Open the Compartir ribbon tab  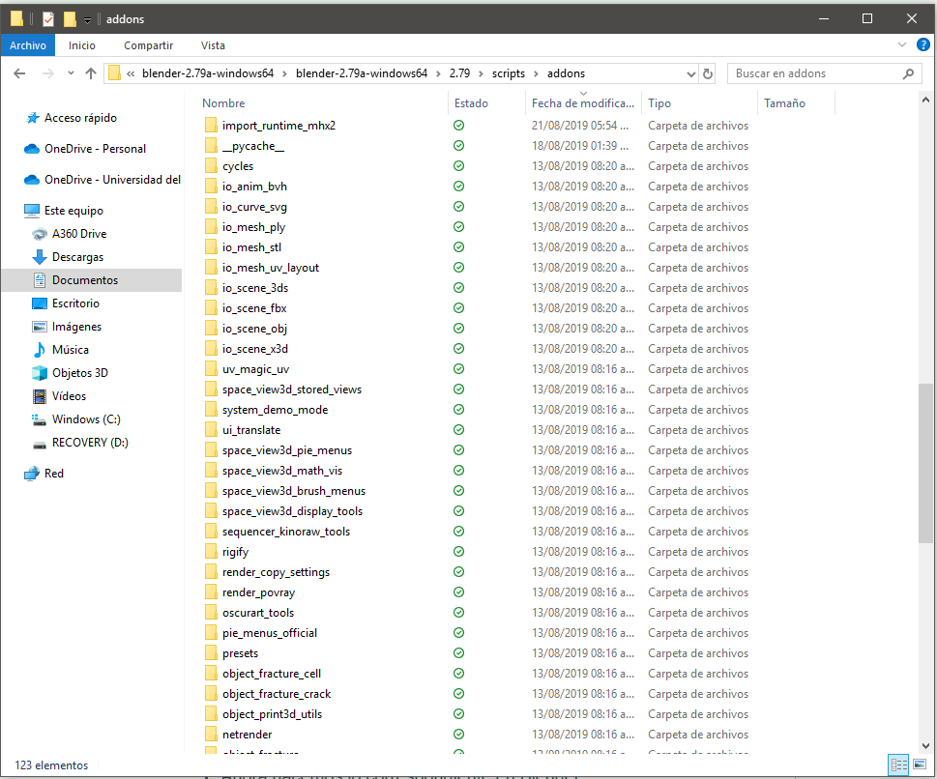pyautogui.click(x=148, y=45)
